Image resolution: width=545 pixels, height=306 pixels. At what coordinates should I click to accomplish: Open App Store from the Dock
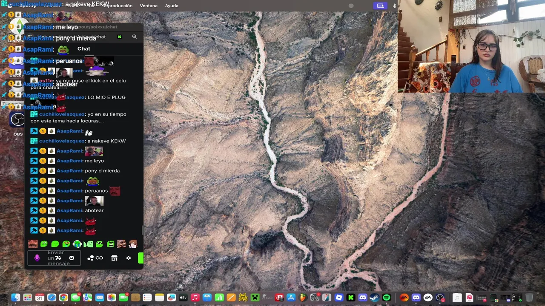coord(291,297)
